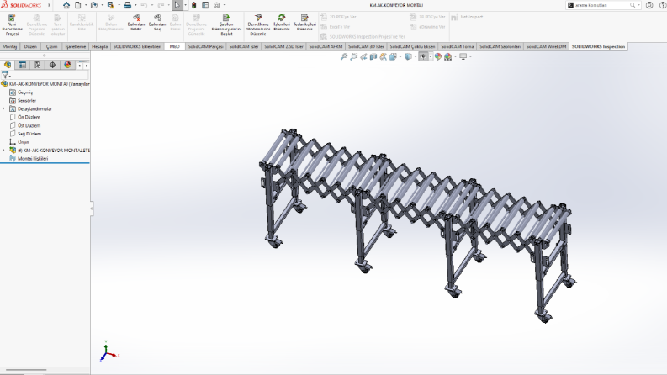Click Section View icon in view toolbar
667x375 pixels.
click(373, 56)
